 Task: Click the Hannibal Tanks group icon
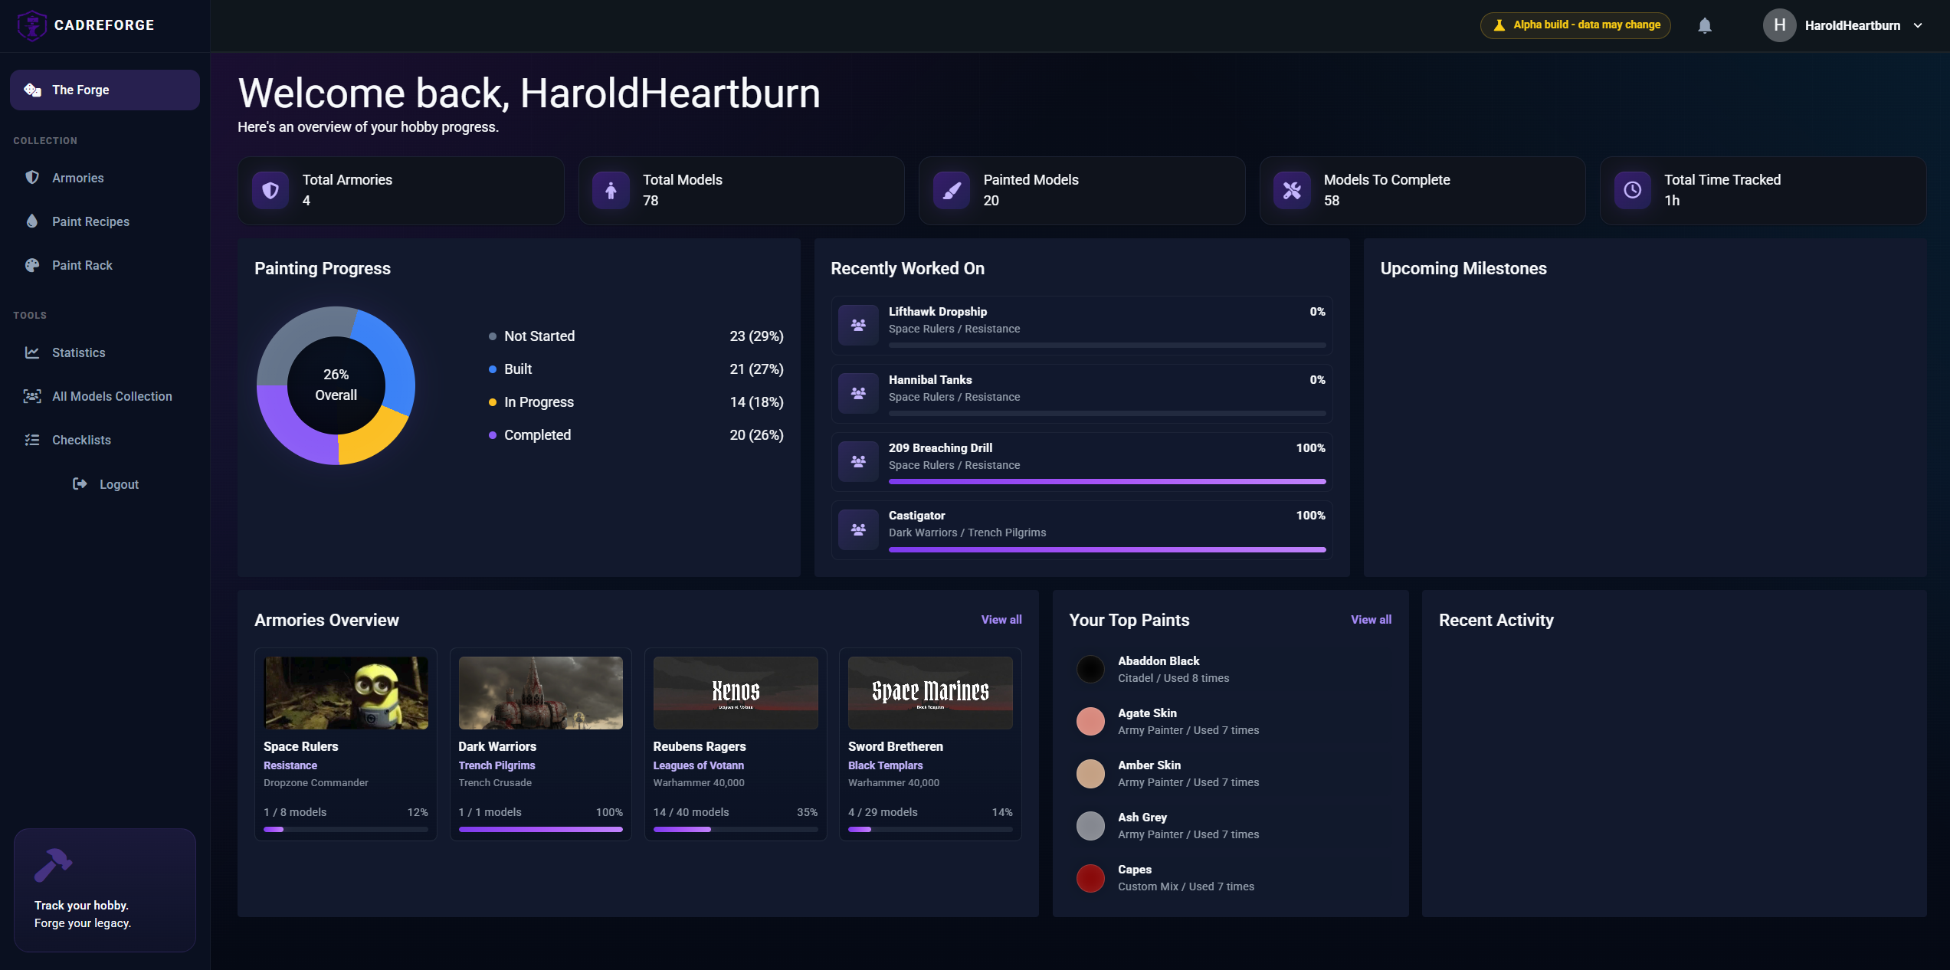tap(858, 393)
